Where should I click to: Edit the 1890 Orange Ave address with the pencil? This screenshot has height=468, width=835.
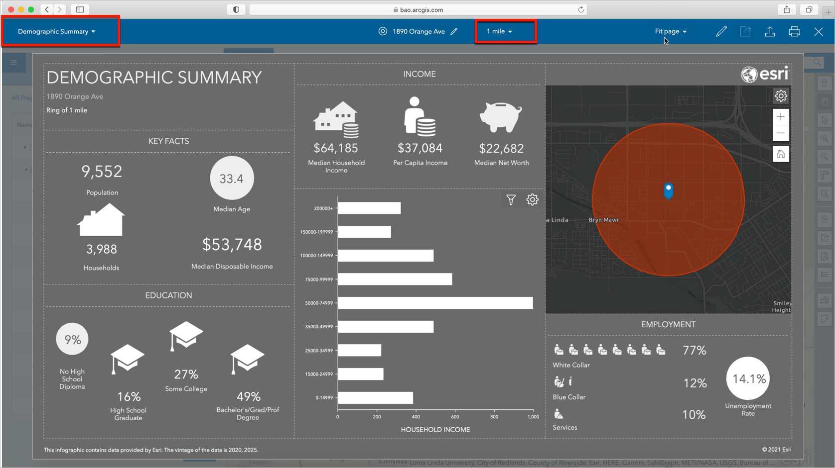[454, 31]
